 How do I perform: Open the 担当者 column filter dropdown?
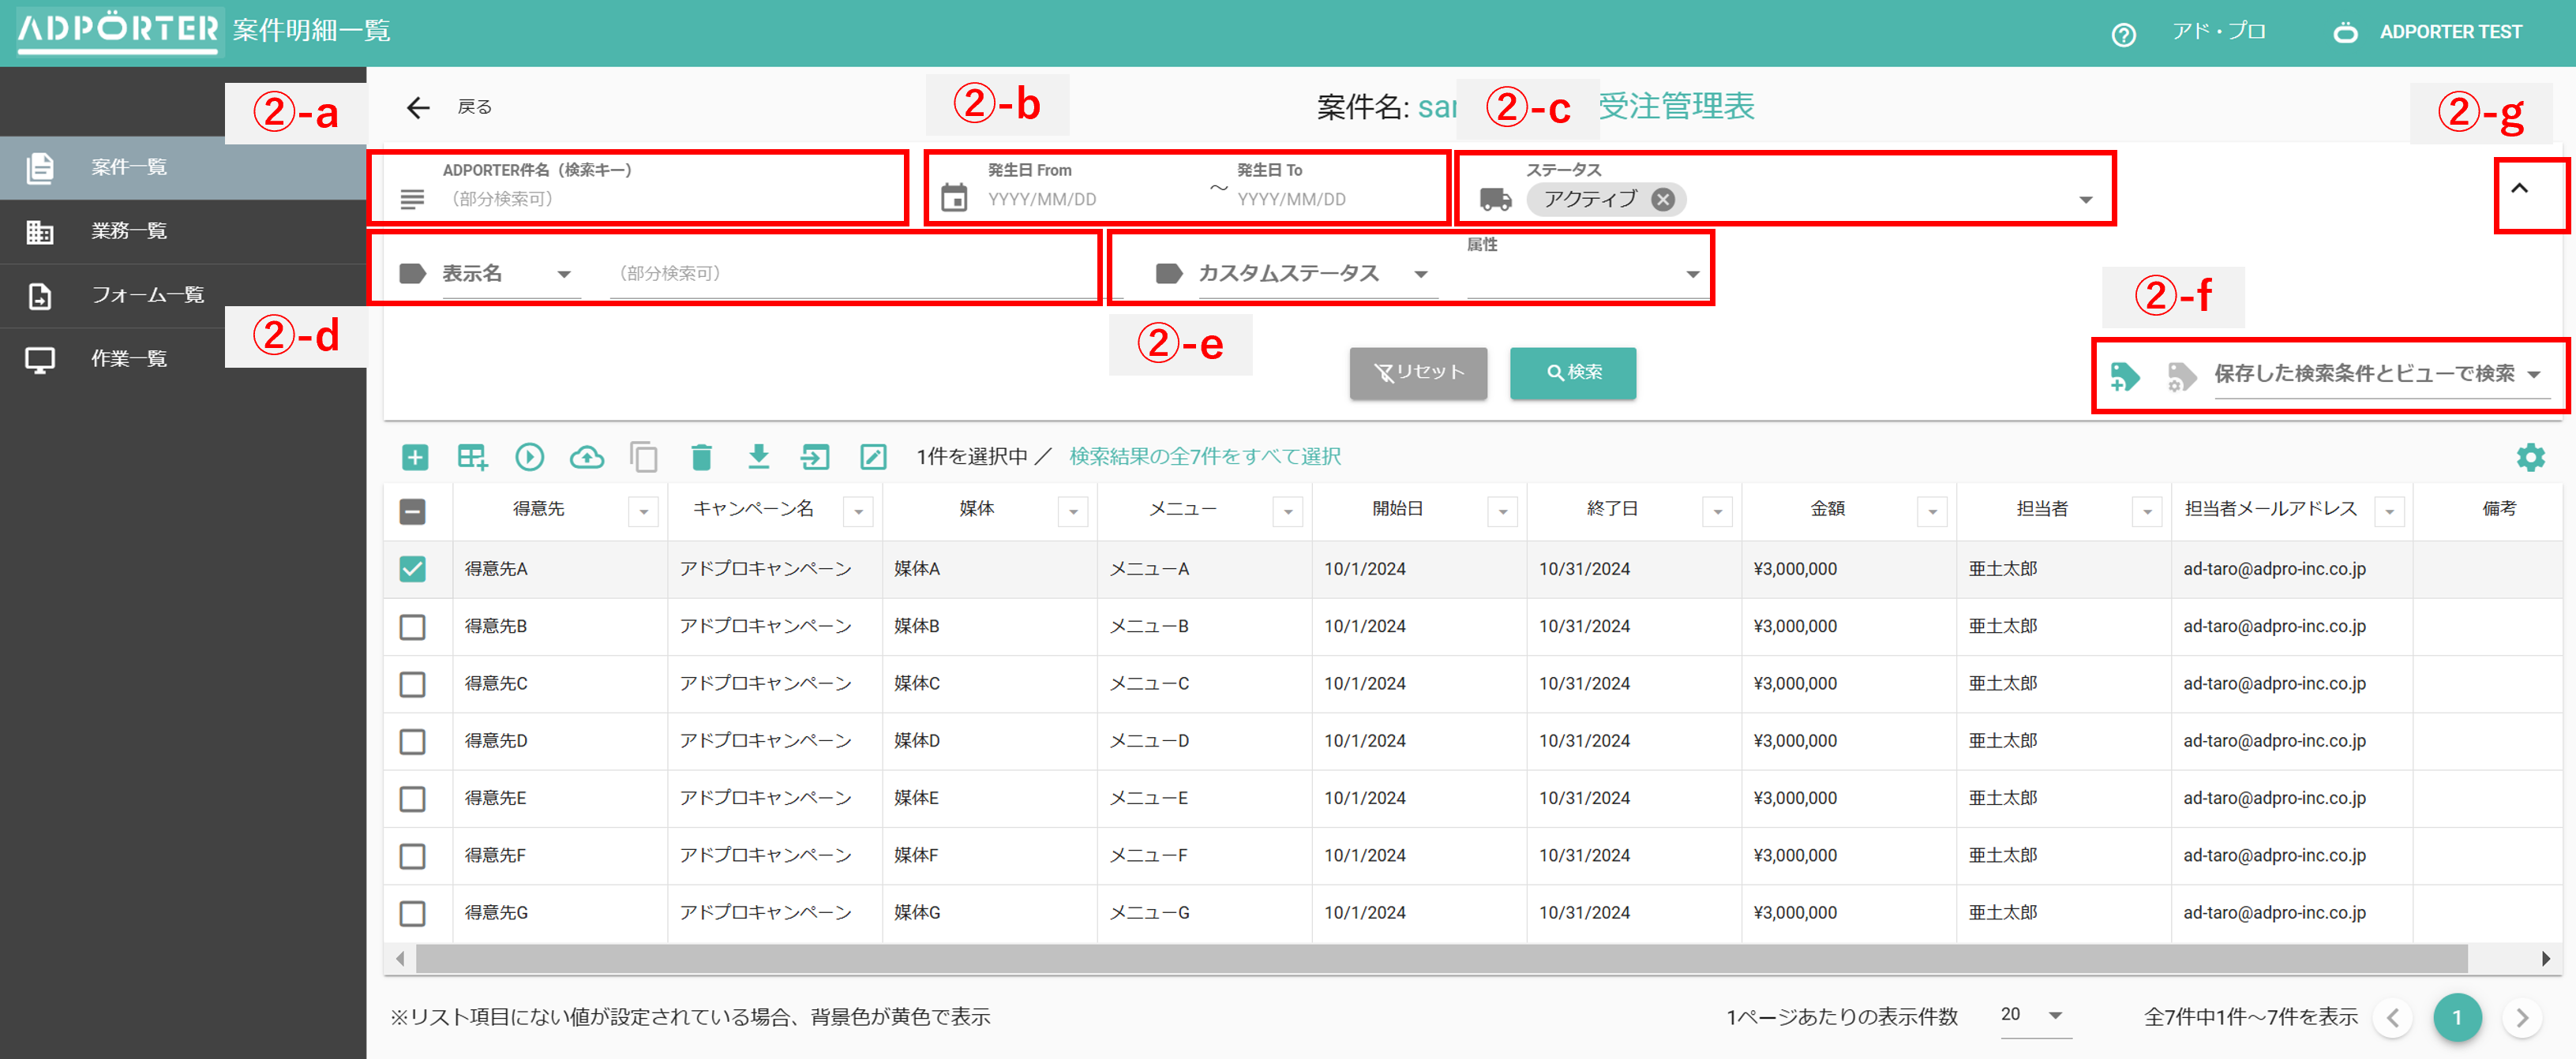click(x=2147, y=512)
